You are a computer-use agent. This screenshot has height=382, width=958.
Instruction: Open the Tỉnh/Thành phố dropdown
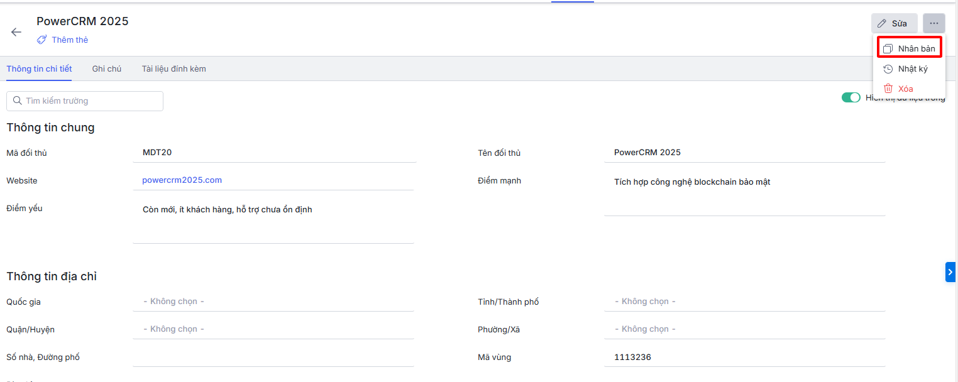744,302
